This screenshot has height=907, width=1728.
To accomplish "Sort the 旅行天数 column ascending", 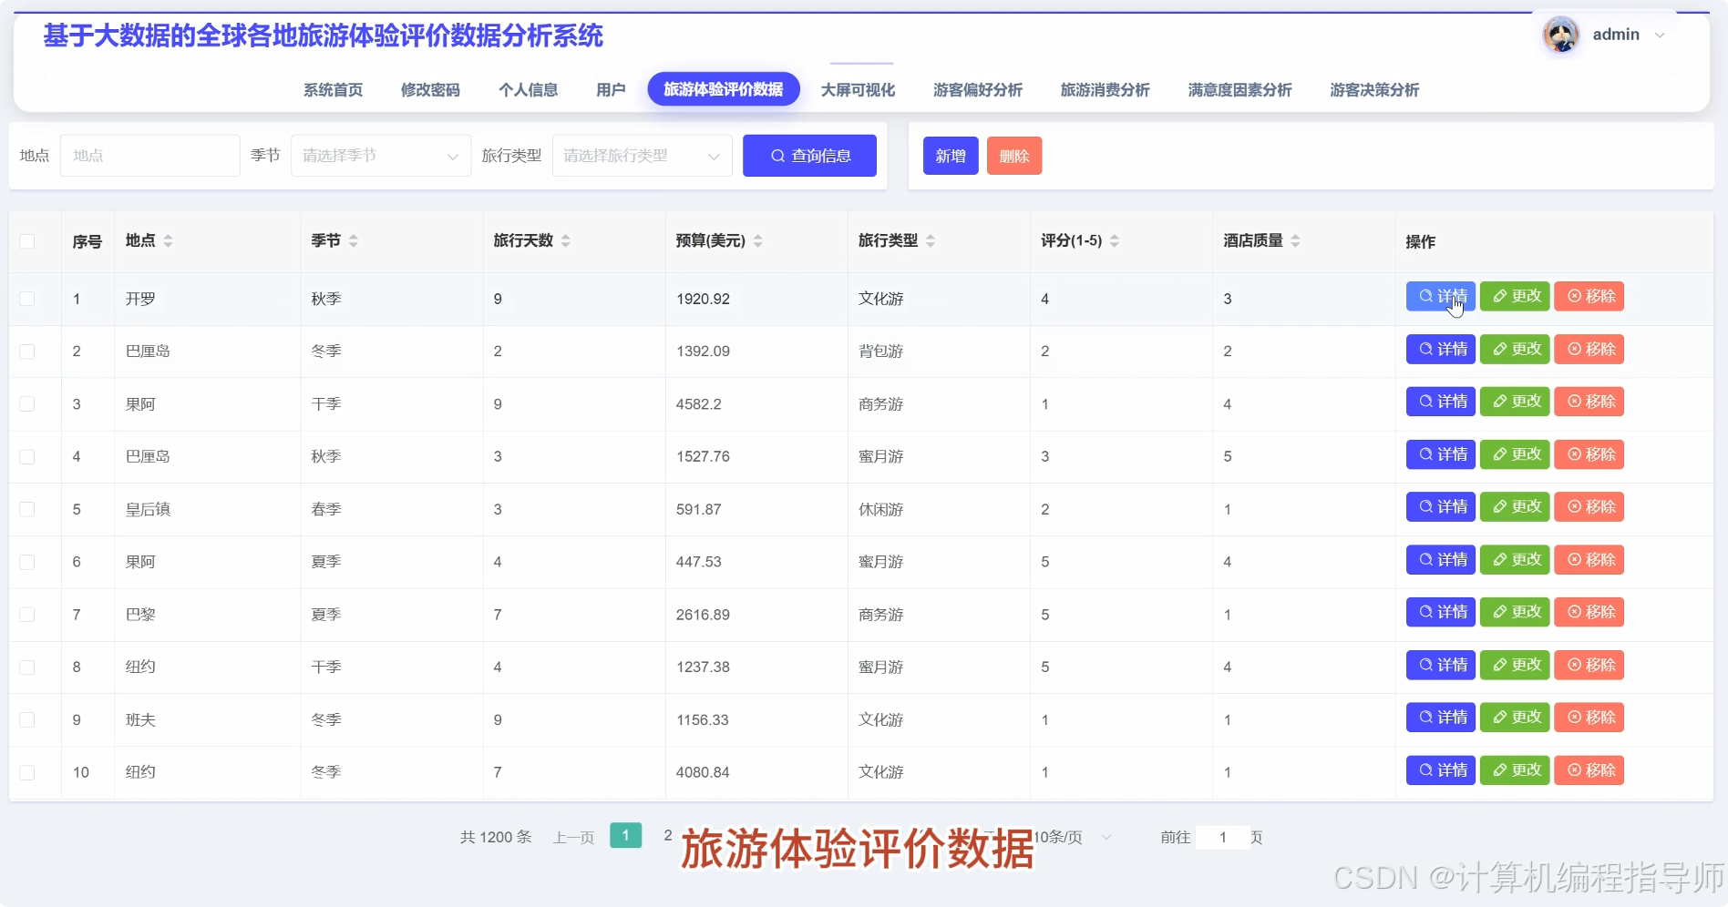I will 565,236.
